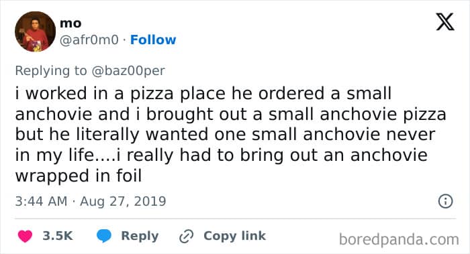
Task: Open mo's profile picture avatar
Action: 36,31
